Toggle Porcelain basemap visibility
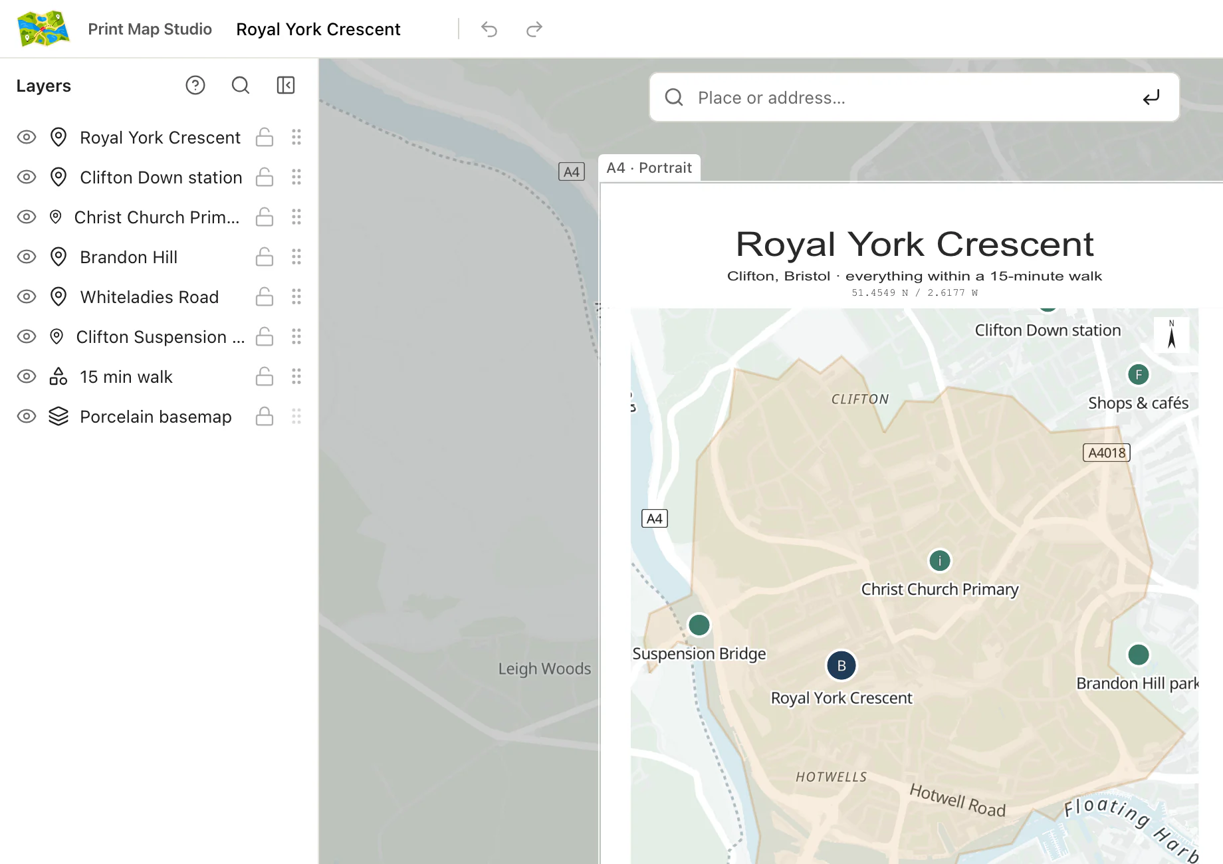This screenshot has height=864, width=1223. [x=27, y=417]
